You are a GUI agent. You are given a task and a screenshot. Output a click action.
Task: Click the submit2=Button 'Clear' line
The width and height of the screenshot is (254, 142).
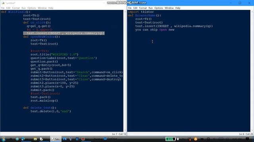pyautogui.click(x=77, y=76)
